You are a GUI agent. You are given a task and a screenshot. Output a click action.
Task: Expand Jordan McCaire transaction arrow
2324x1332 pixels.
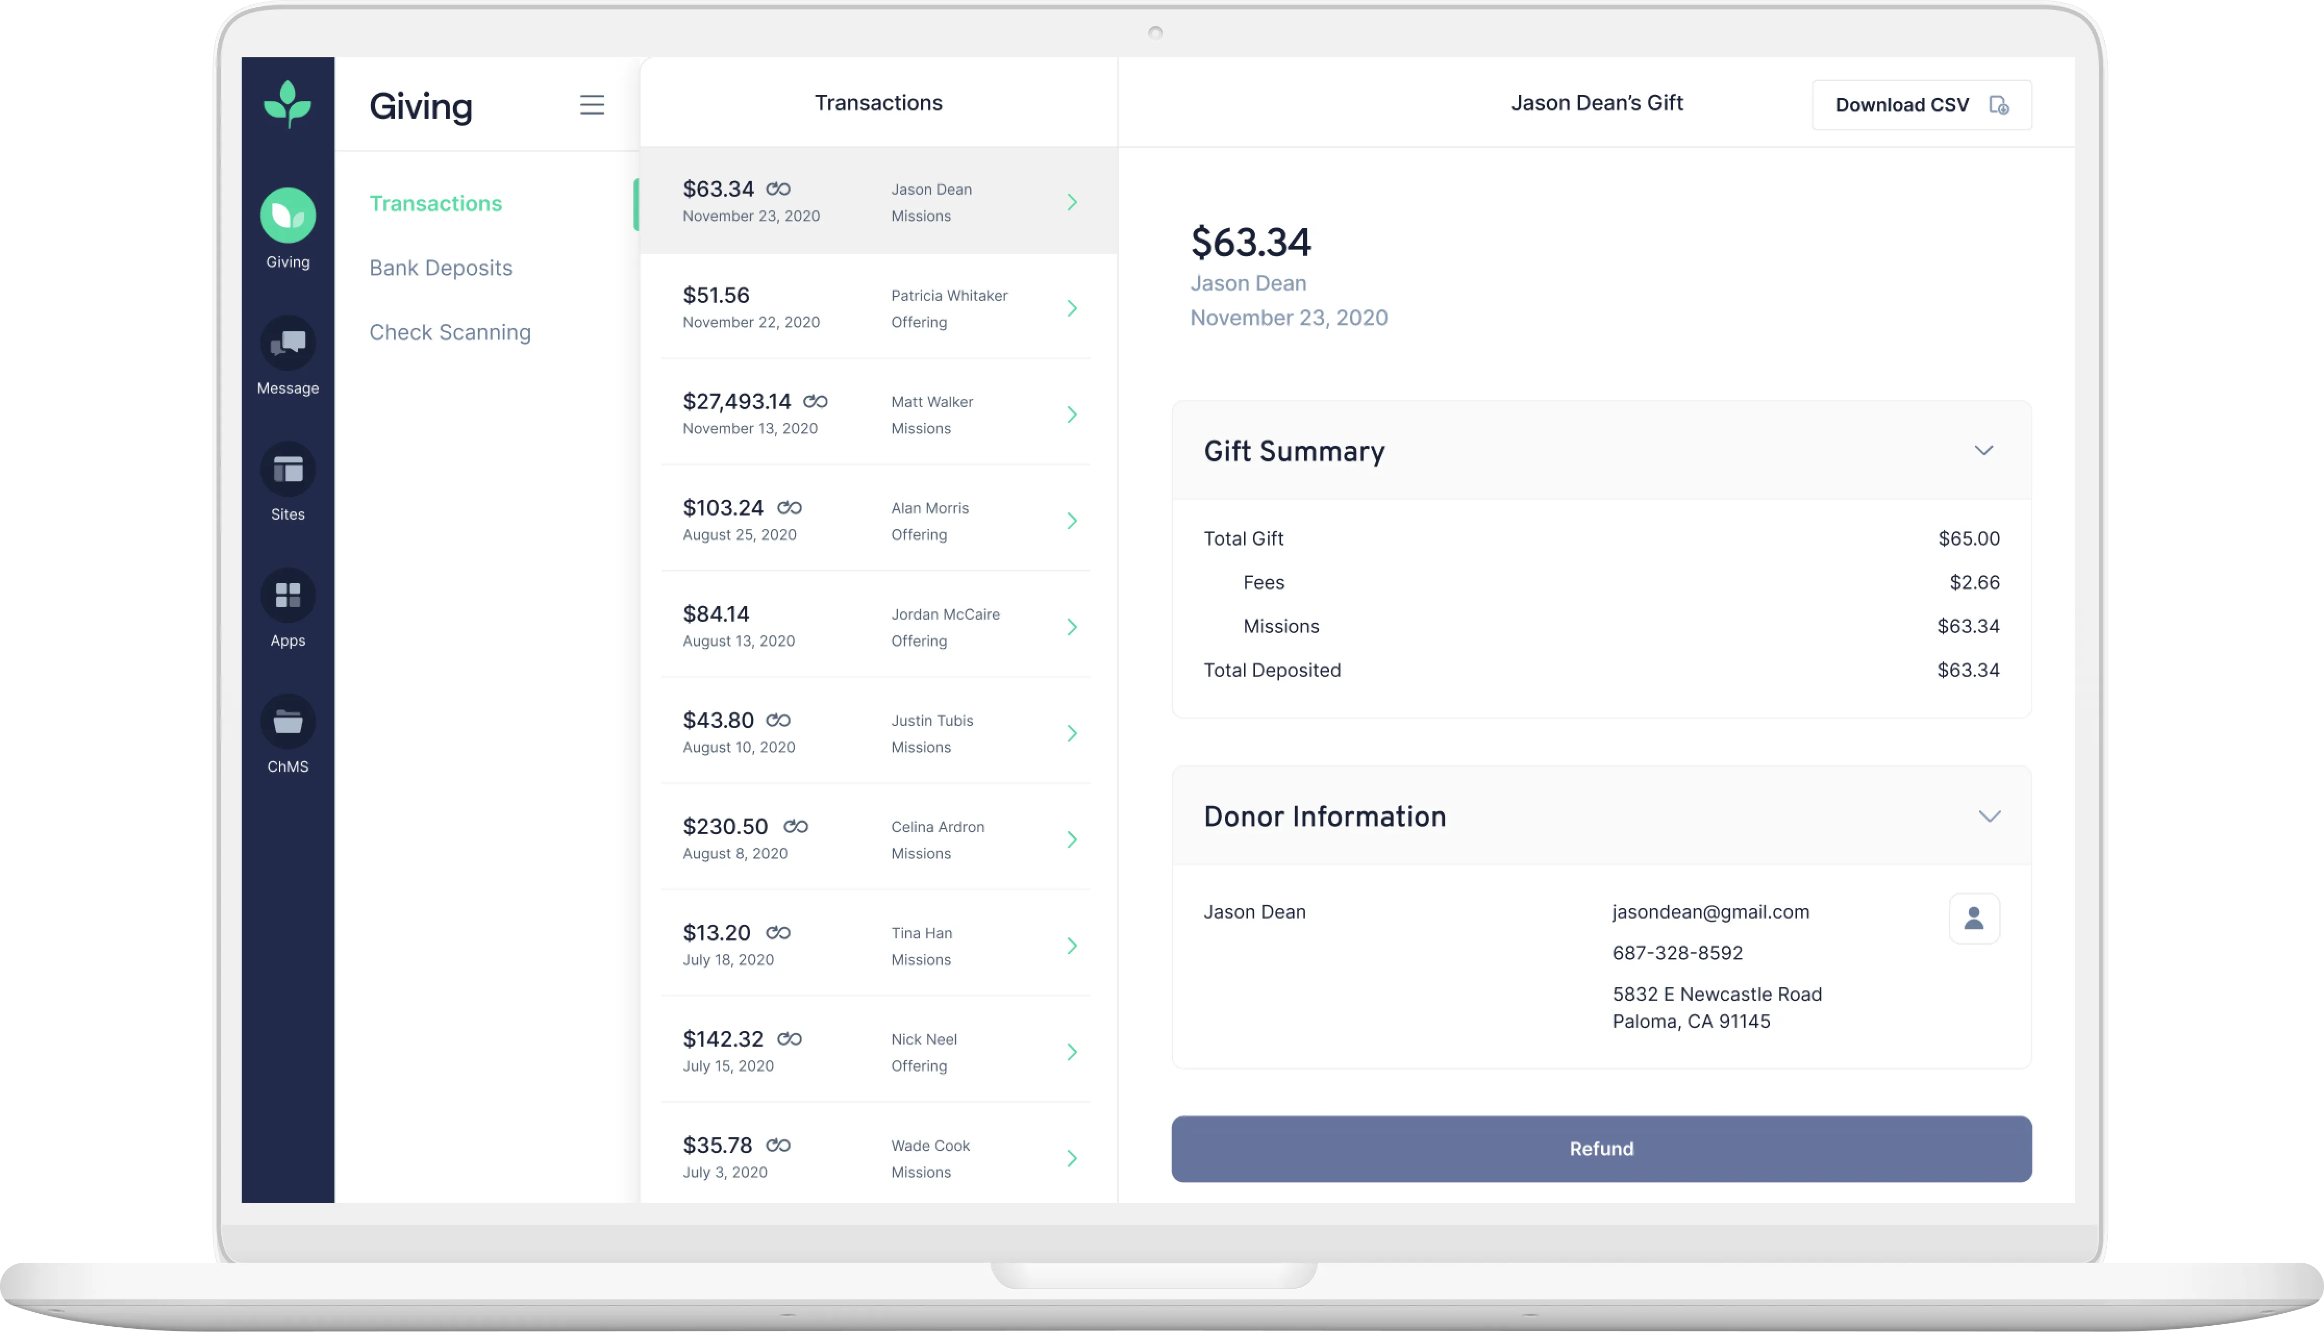tap(1071, 626)
